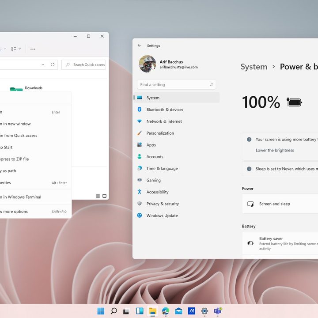The width and height of the screenshot is (318, 318).
Task: Open Apps settings category
Action: click(x=176, y=145)
